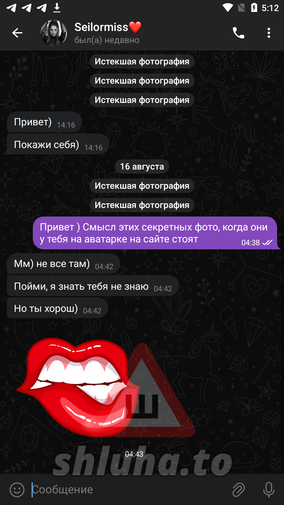Tap the first Истекшая фотография notice
This screenshot has height=505, width=284.
pos(142,62)
